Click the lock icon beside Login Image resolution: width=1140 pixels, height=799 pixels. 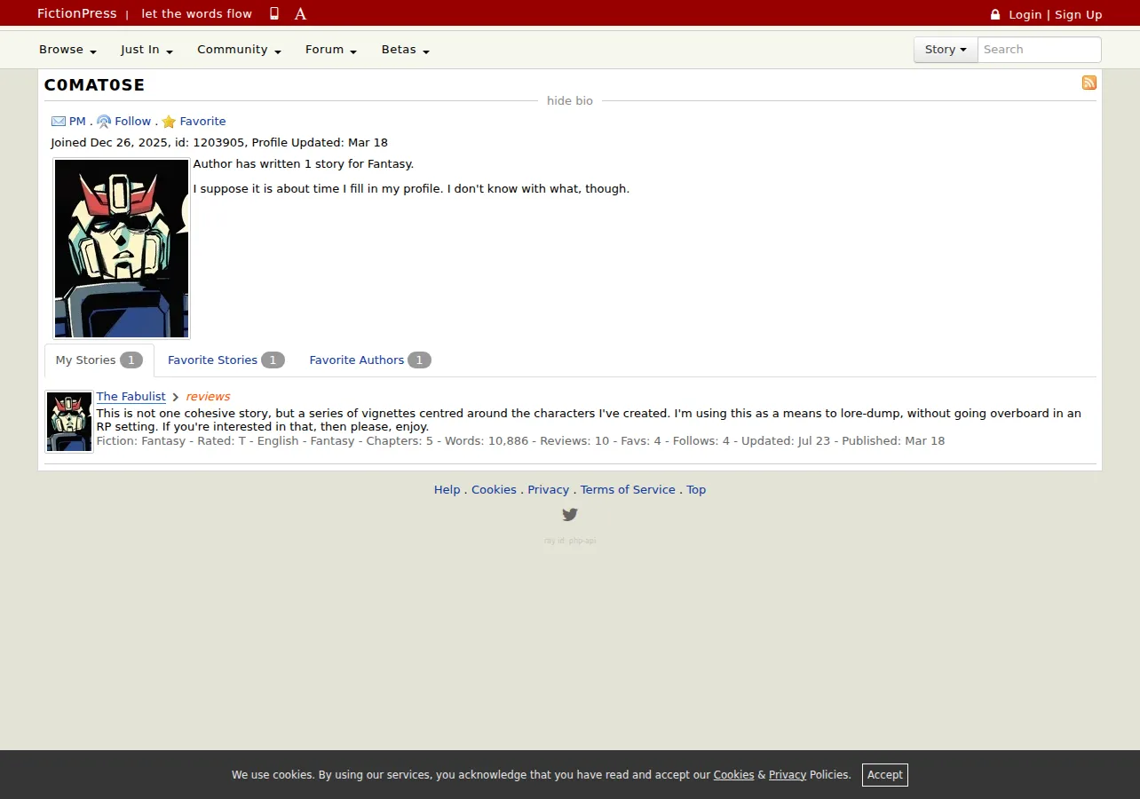pyautogui.click(x=995, y=14)
